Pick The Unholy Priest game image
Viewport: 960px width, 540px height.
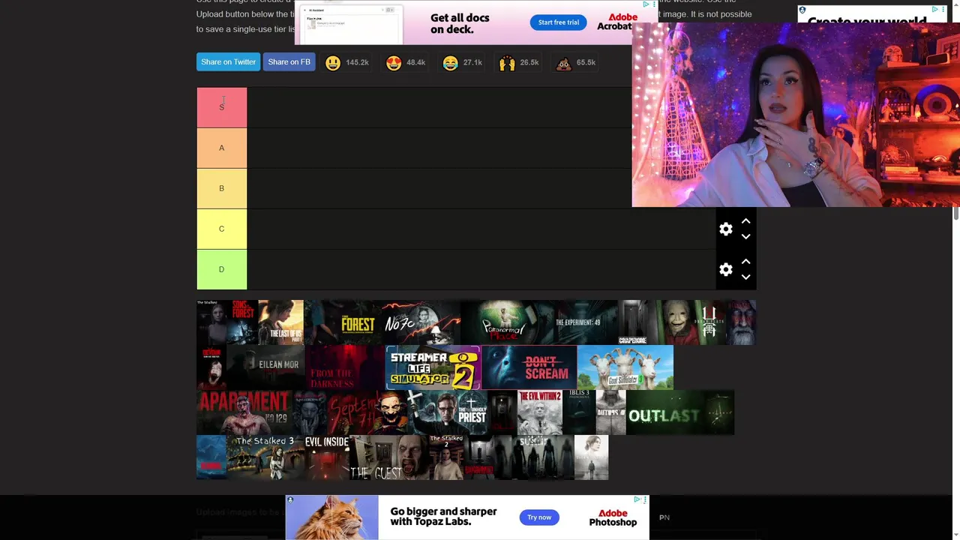448,412
